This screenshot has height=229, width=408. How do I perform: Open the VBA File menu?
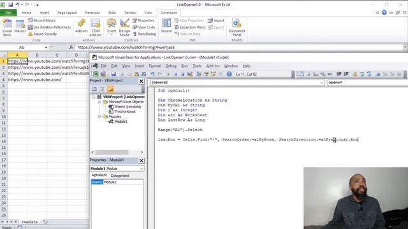pyautogui.click(x=103, y=66)
